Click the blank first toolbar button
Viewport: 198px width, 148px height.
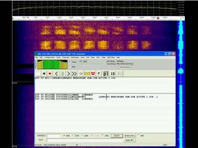pyautogui.click(x=38, y=74)
